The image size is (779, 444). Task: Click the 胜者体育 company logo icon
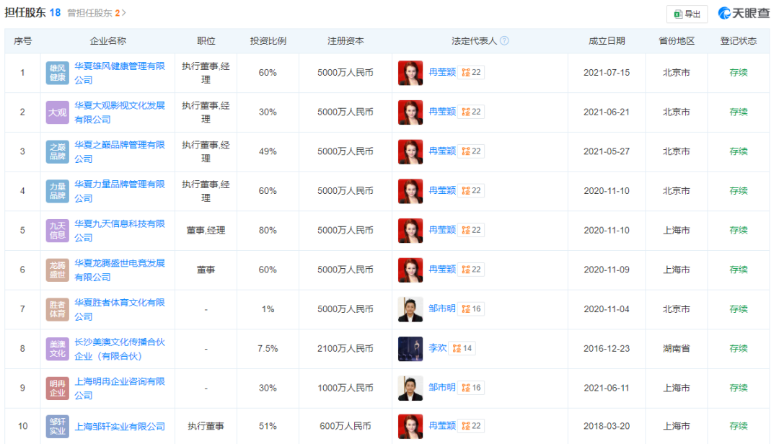pyautogui.click(x=57, y=309)
